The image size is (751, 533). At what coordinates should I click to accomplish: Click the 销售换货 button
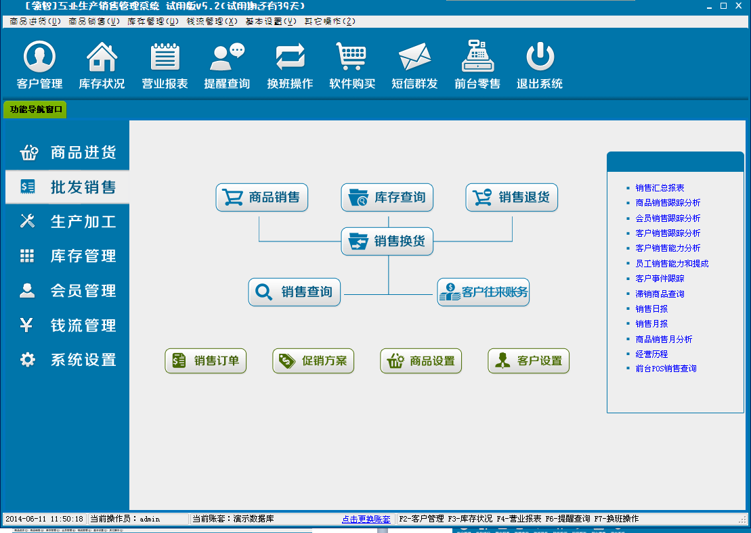(387, 241)
